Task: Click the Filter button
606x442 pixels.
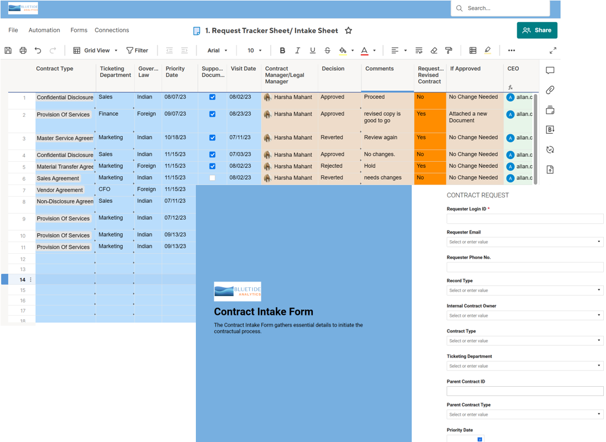Action: tap(137, 50)
